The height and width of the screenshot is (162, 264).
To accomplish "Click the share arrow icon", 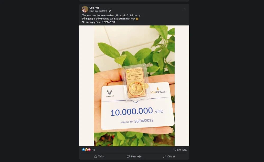I will coord(165,156).
